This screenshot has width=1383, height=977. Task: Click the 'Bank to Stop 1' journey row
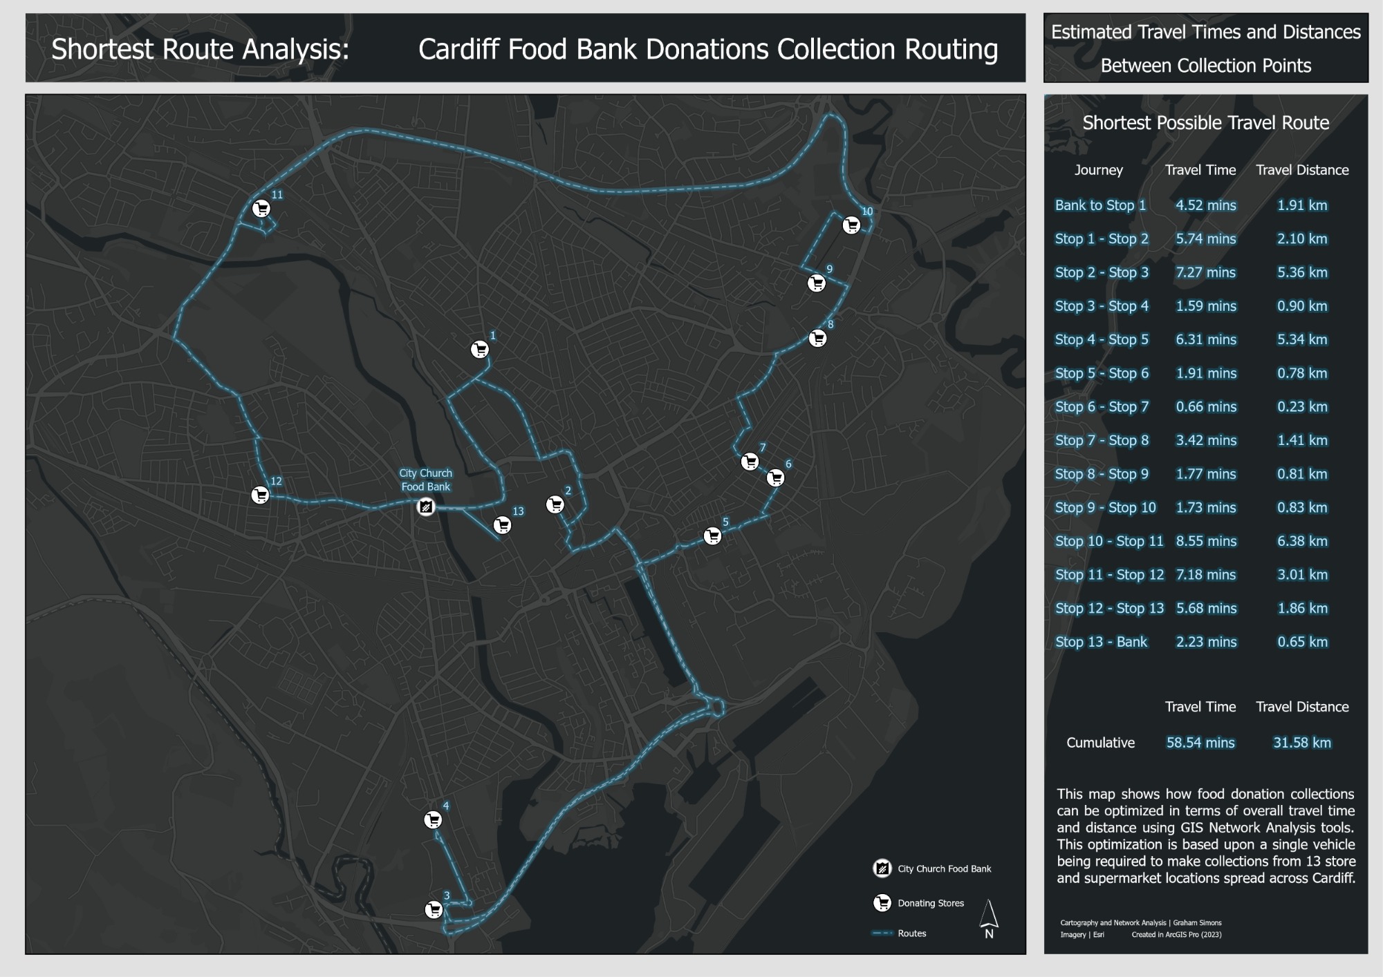[1100, 205]
